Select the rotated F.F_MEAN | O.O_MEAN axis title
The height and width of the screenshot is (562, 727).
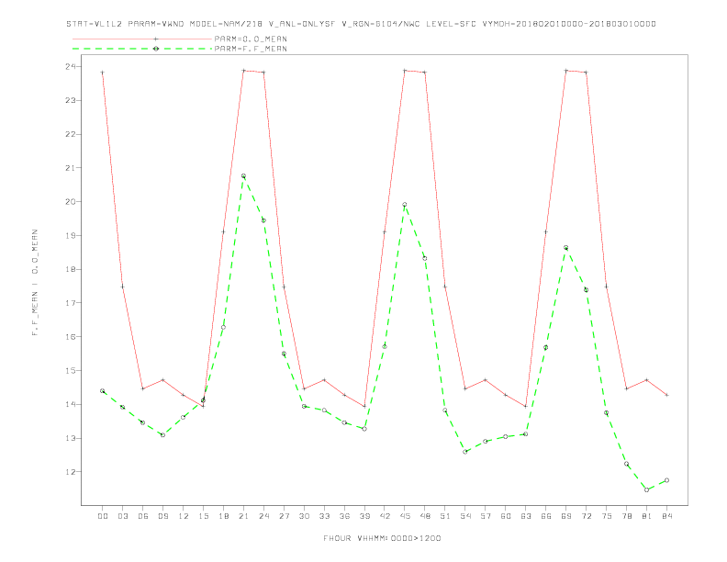pos(35,283)
